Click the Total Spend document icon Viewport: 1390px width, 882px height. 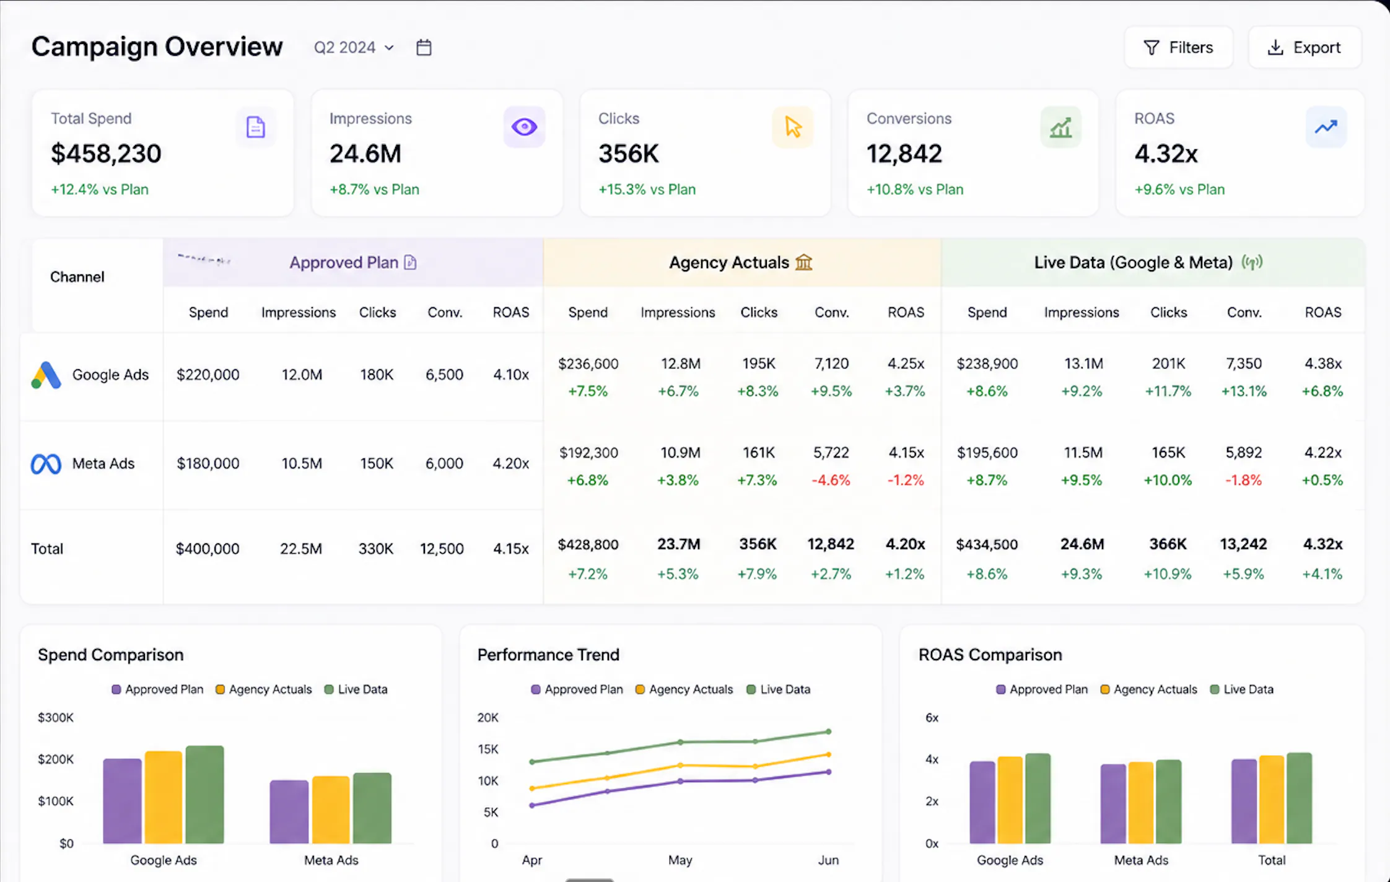[x=256, y=127]
